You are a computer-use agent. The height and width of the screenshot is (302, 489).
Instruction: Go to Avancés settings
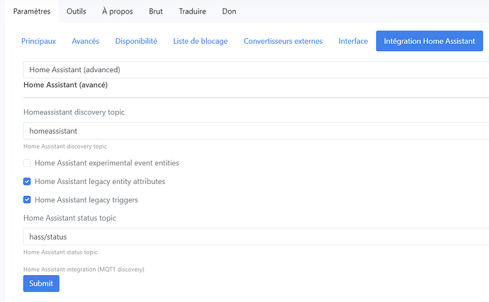(86, 41)
